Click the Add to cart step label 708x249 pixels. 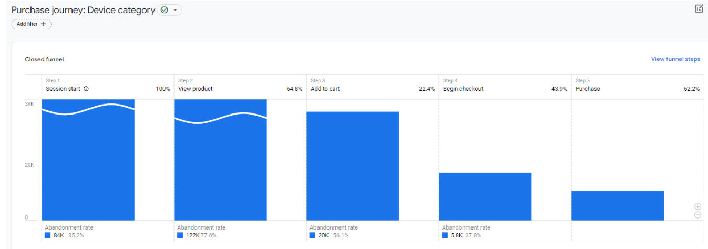click(x=325, y=89)
